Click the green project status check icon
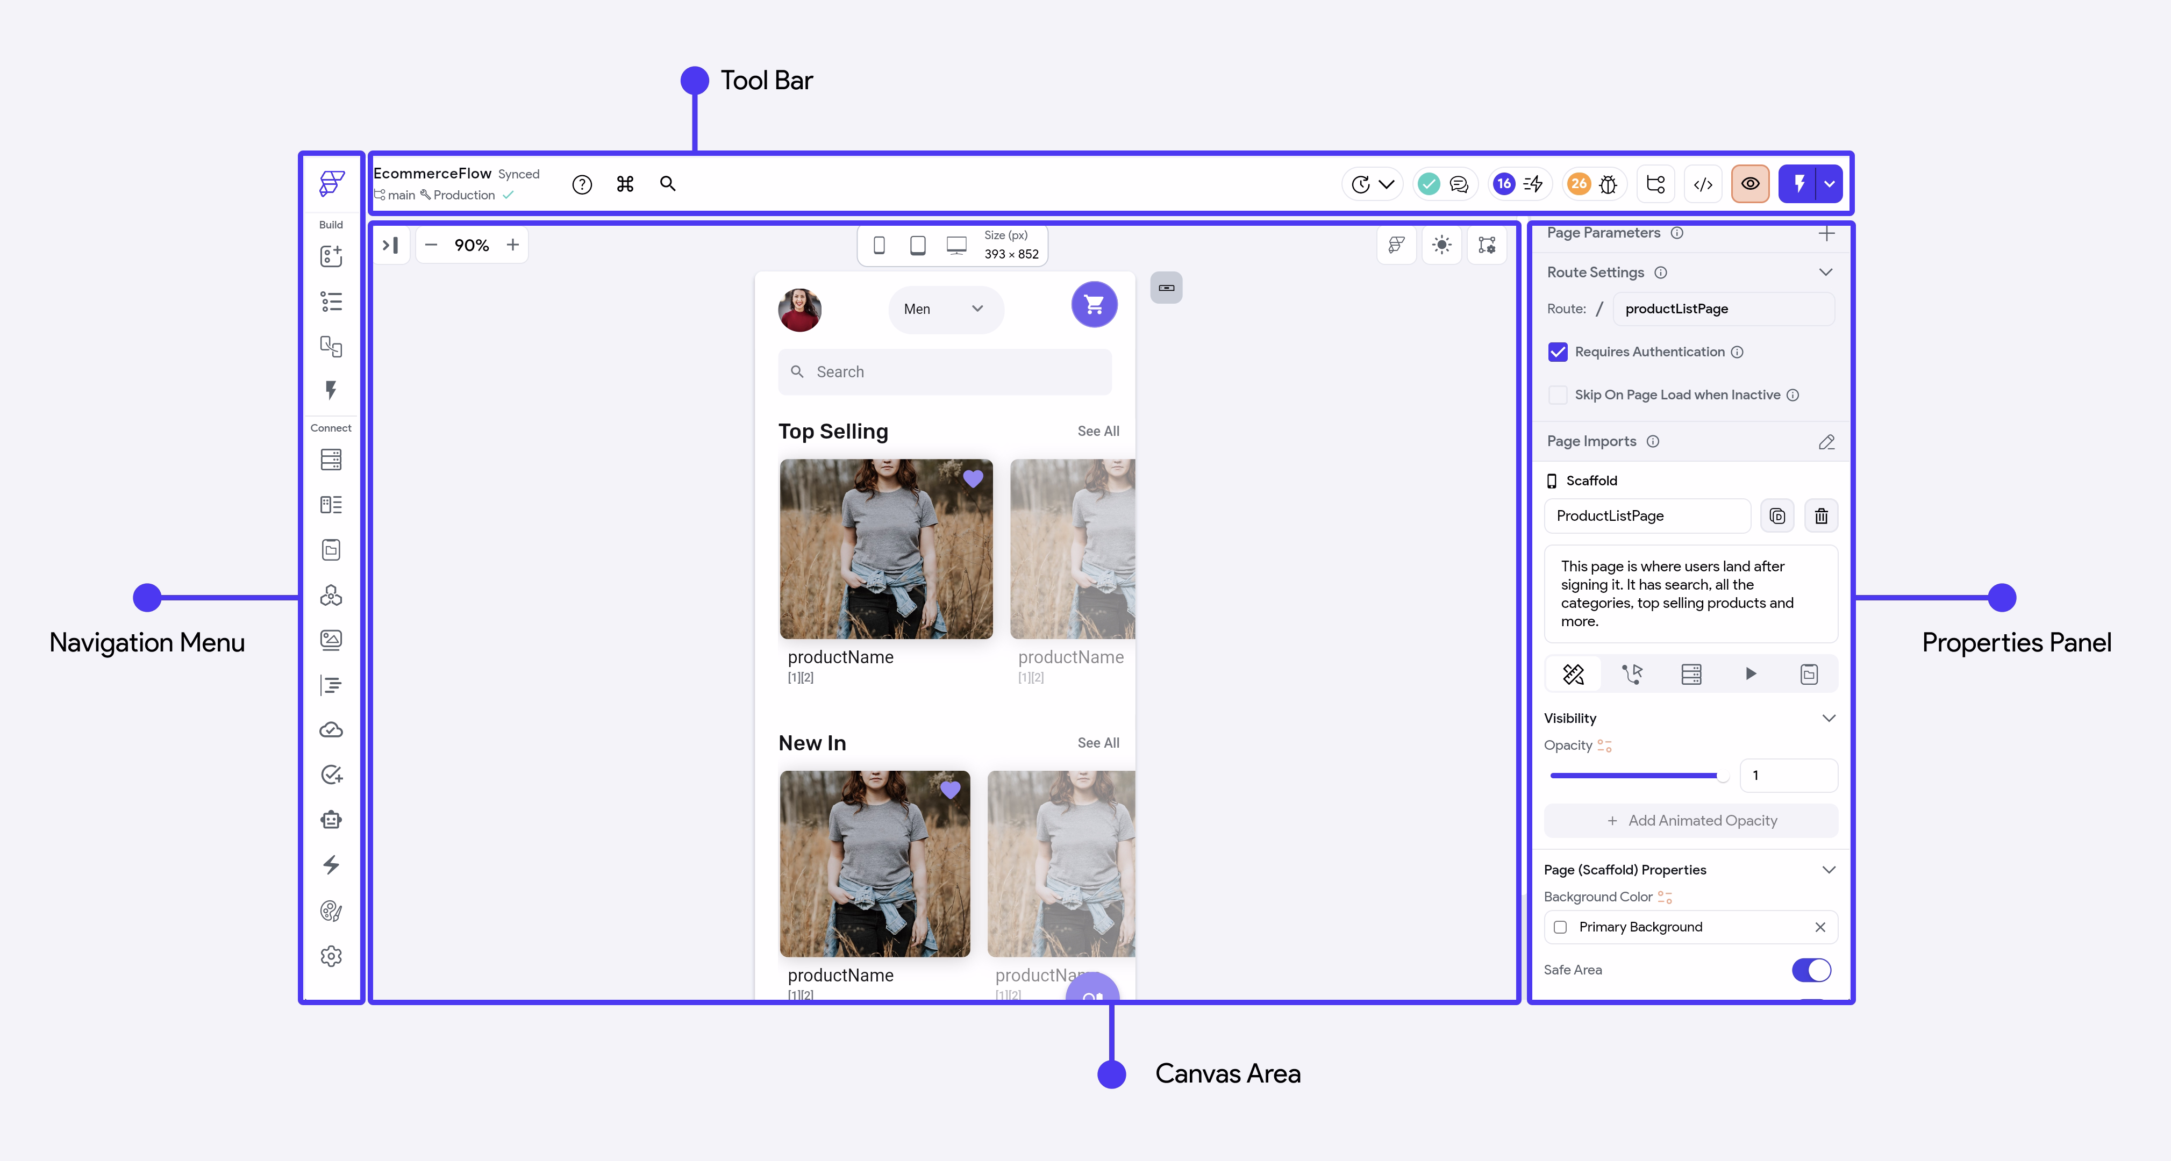The height and width of the screenshot is (1161, 2171). tap(1429, 184)
